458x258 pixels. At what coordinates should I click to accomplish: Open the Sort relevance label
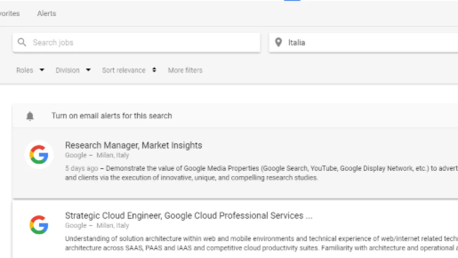tap(124, 70)
